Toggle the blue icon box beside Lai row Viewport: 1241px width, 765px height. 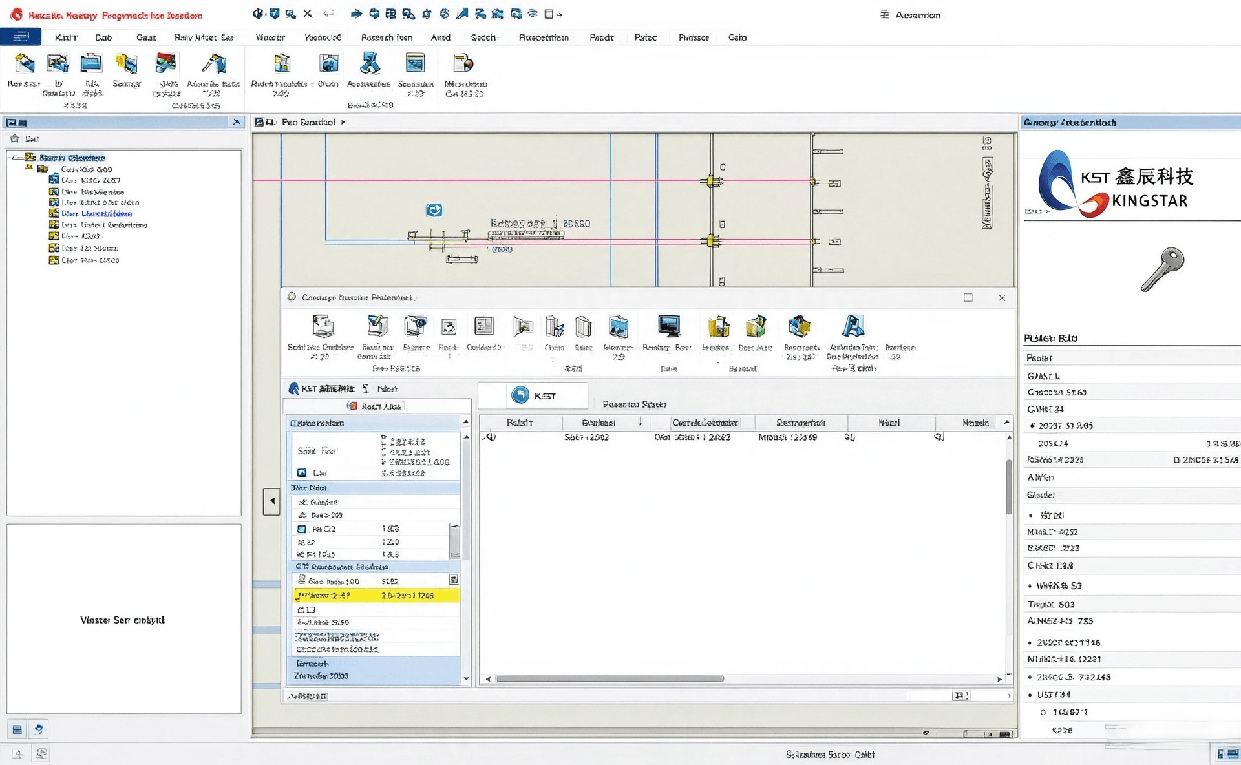[x=301, y=473]
